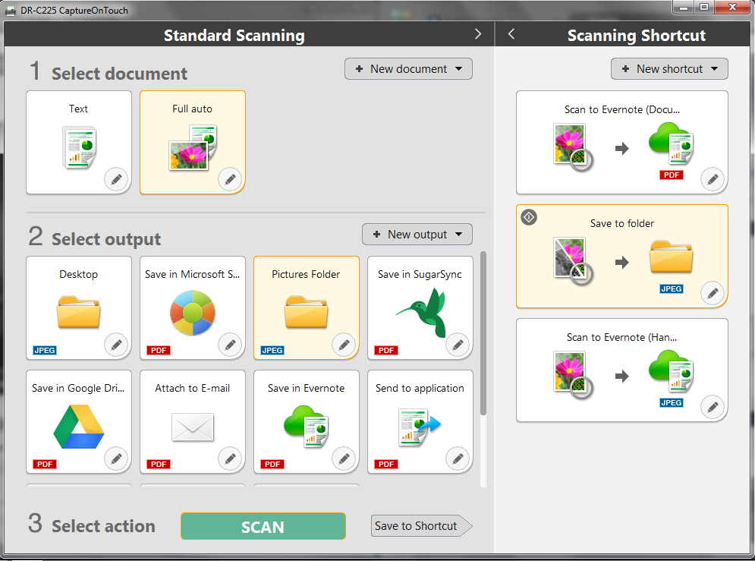This screenshot has width=755, height=561.
Task: Click the Save to folder shortcut label
Action: pyautogui.click(x=622, y=223)
